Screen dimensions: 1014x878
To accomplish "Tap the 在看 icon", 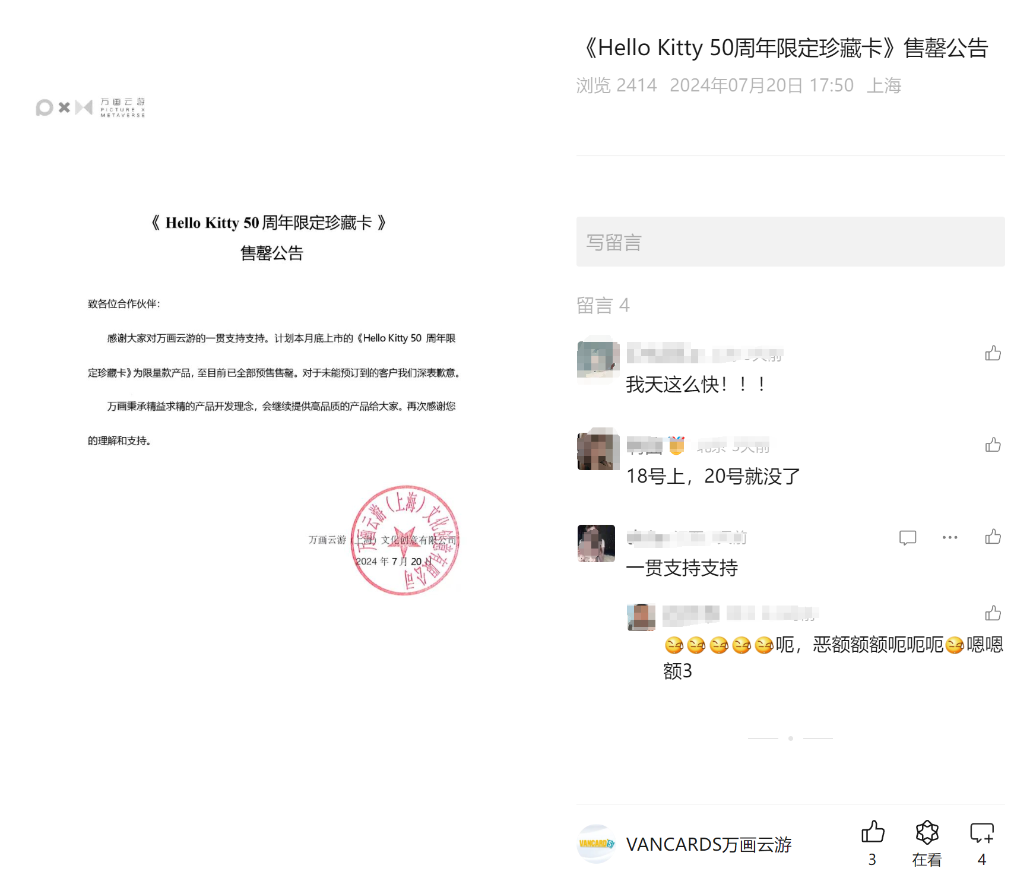I will coord(927,832).
